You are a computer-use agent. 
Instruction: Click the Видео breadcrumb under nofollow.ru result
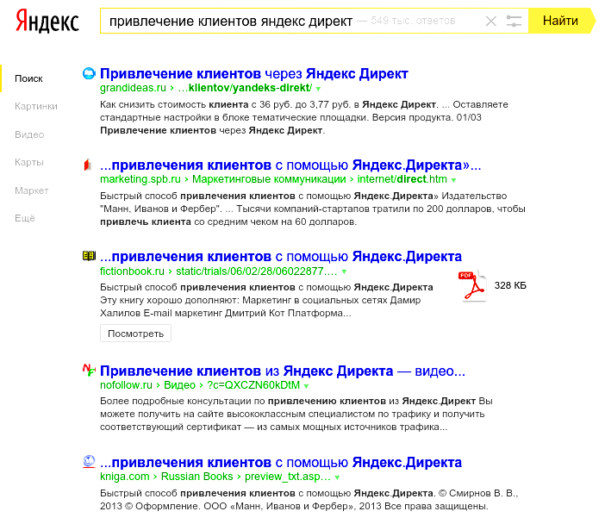[x=180, y=385]
